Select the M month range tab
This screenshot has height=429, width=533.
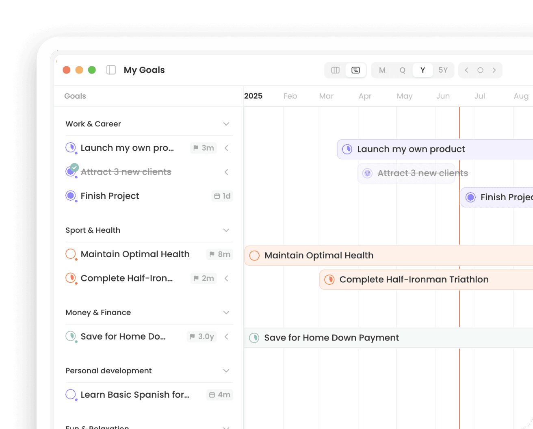tap(382, 70)
